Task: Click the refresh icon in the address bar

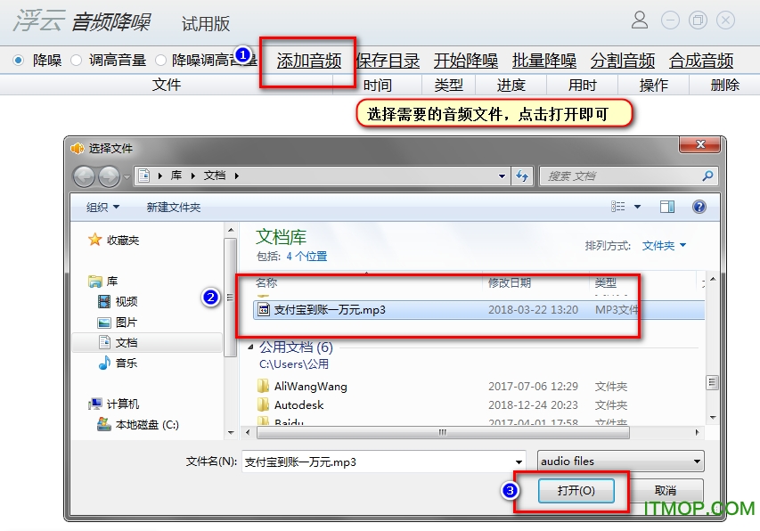Action: 520,176
